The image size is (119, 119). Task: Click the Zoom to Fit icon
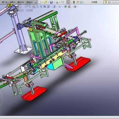coord(34,7)
